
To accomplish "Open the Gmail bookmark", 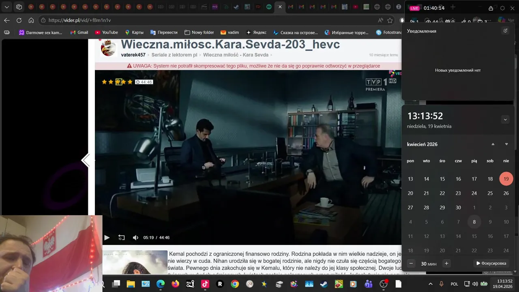I will click(79, 32).
